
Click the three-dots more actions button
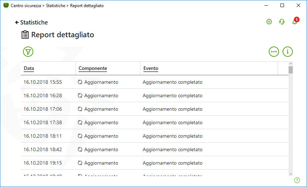(x=274, y=51)
